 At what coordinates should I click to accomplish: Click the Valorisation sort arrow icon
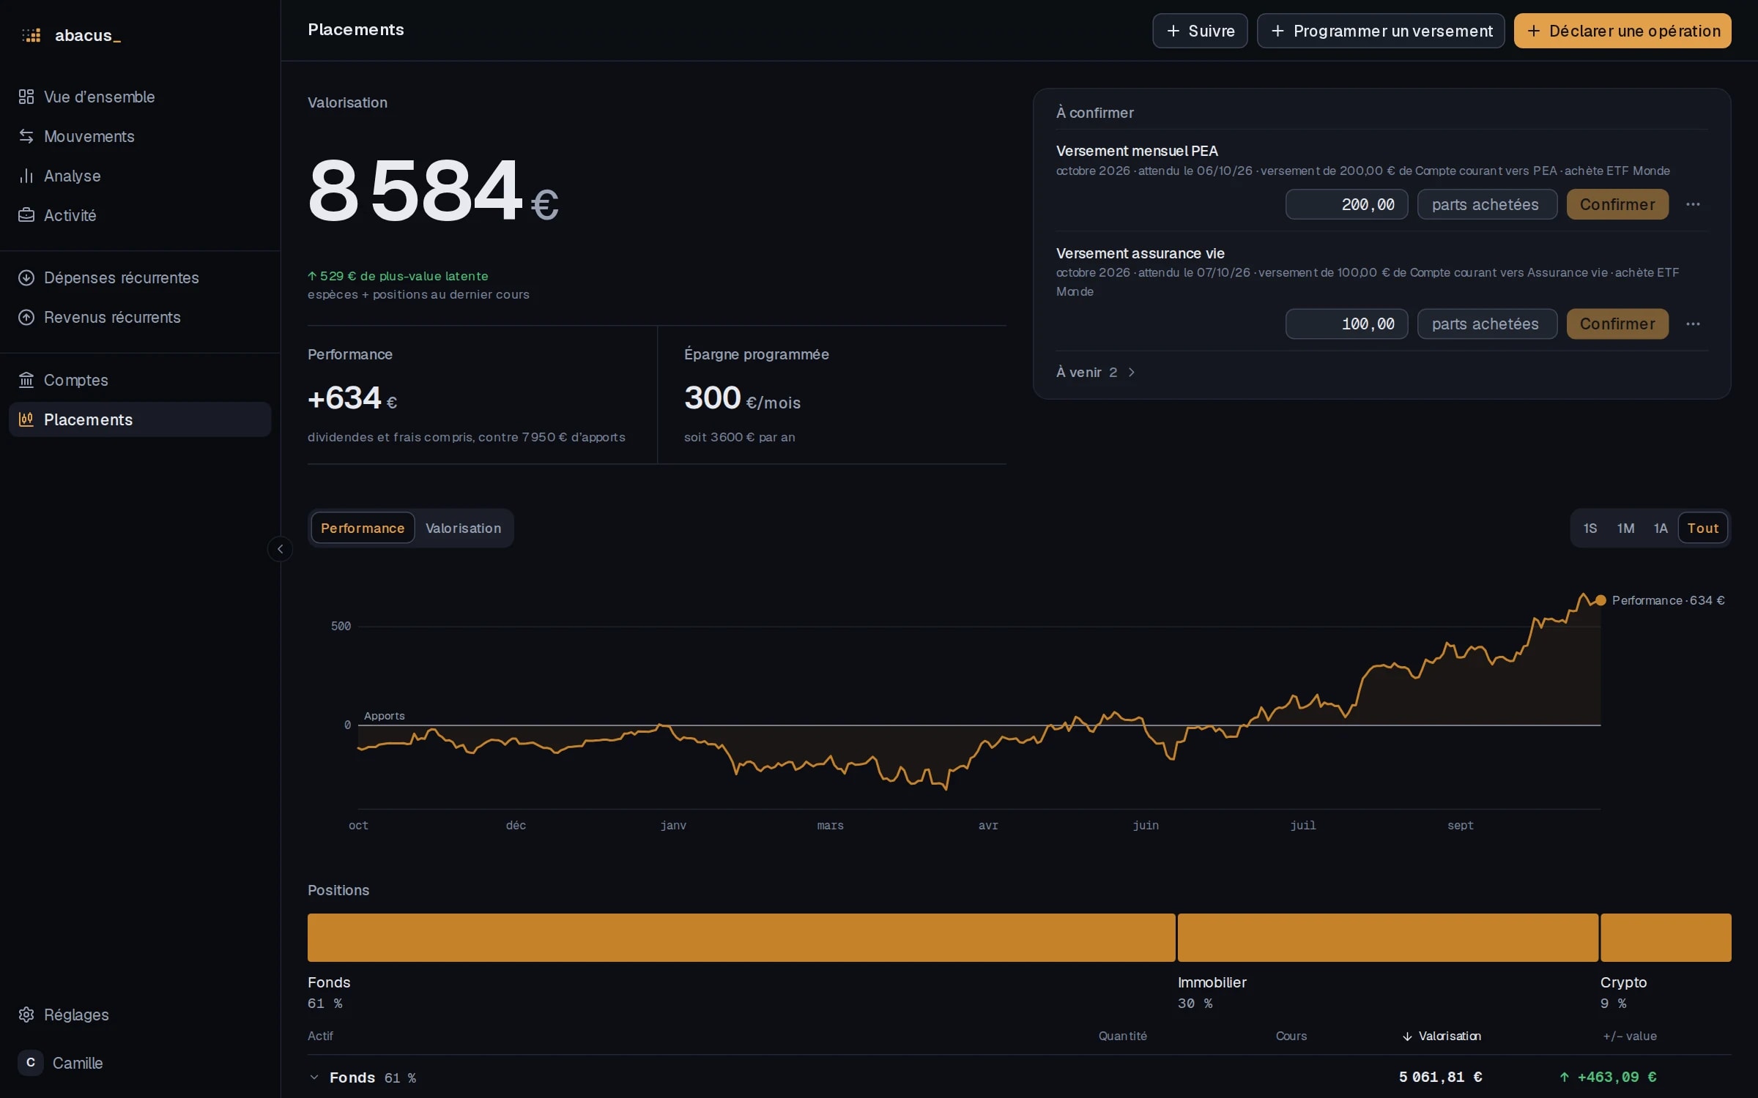click(1407, 1037)
